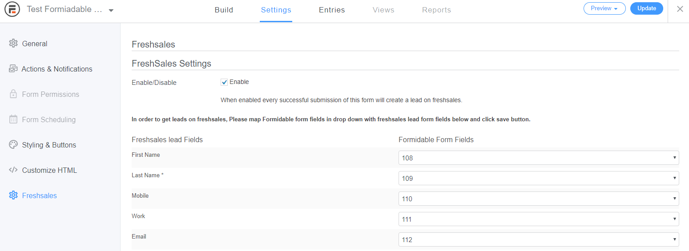Expand the form title dropdown arrow
689x251 pixels.
point(111,10)
